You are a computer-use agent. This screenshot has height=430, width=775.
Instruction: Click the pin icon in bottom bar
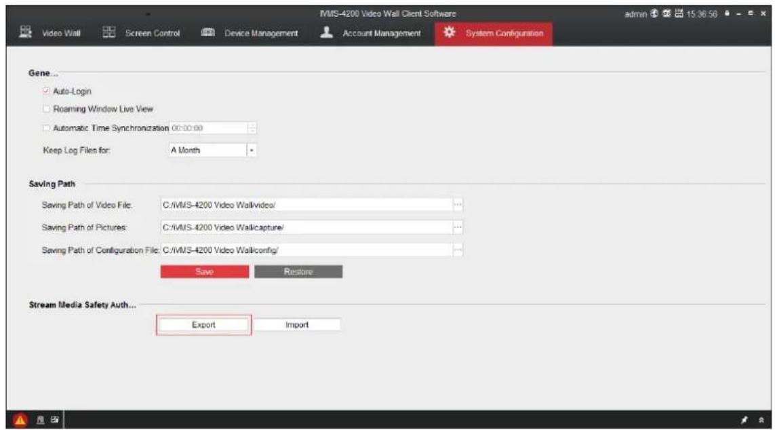click(744, 420)
